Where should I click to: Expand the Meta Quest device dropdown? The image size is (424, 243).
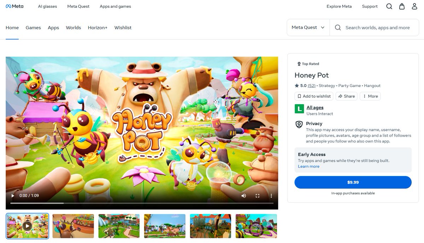[x=308, y=27]
